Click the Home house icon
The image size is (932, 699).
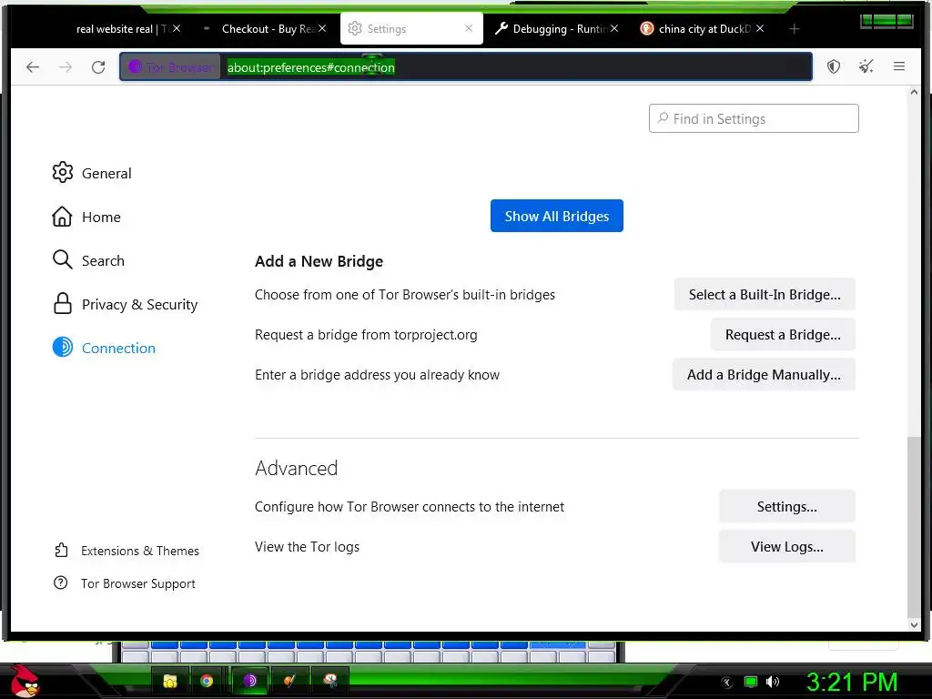click(x=63, y=217)
